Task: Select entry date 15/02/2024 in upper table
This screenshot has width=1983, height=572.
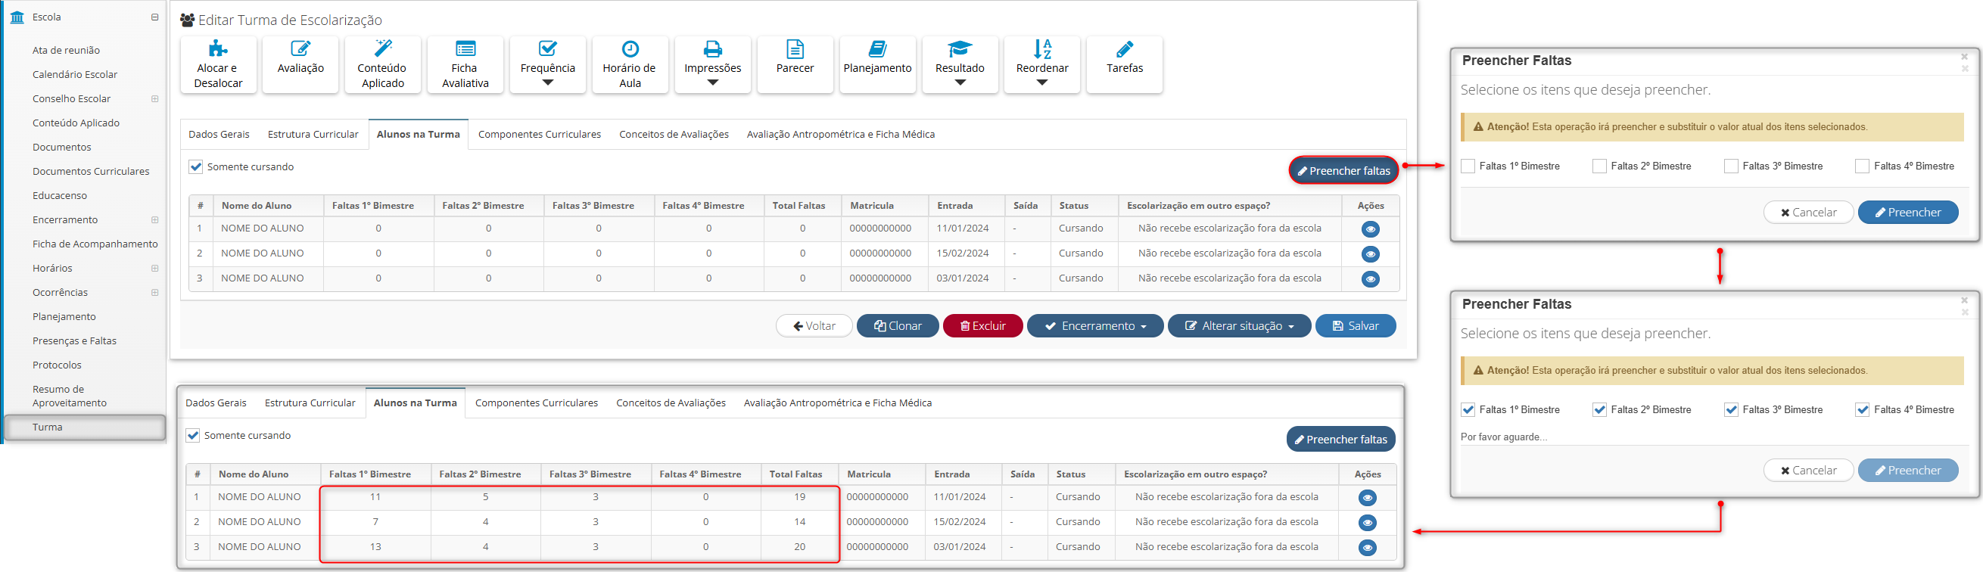Action: coord(962,253)
